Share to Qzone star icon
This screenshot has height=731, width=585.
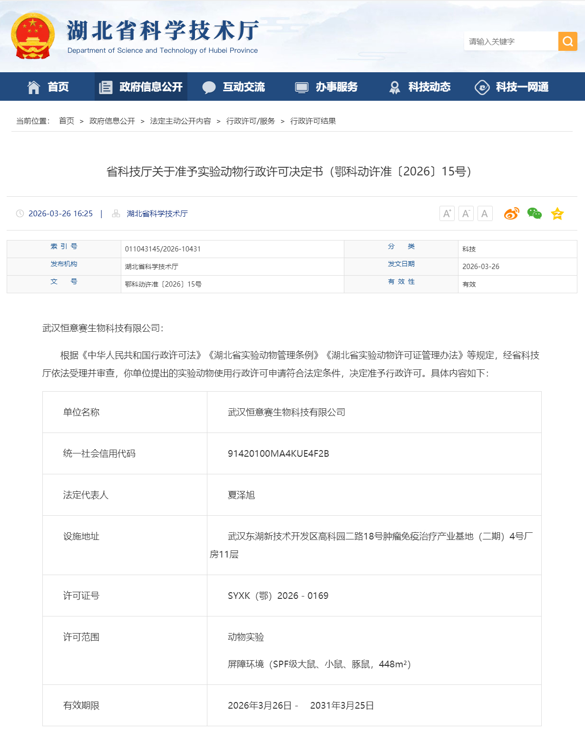pyautogui.click(x=557, y=213)
